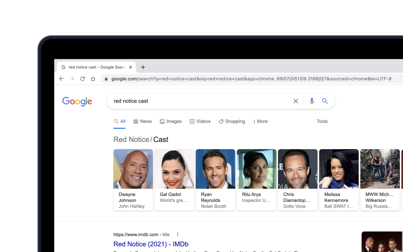
Task: Switch to the News tab
Action: tap(143, 121)
